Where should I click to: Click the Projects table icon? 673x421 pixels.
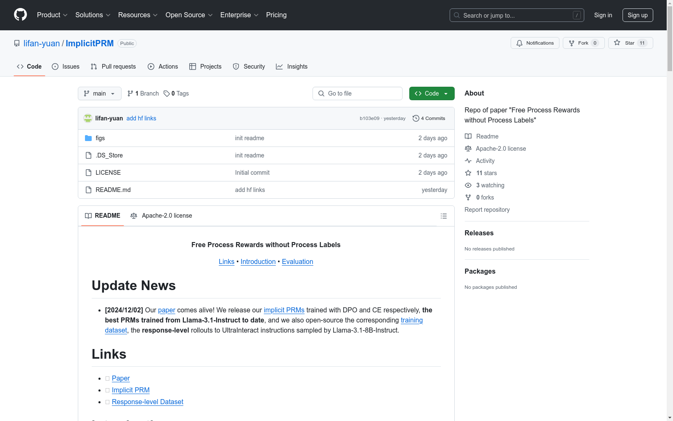(x=193, y=67)
